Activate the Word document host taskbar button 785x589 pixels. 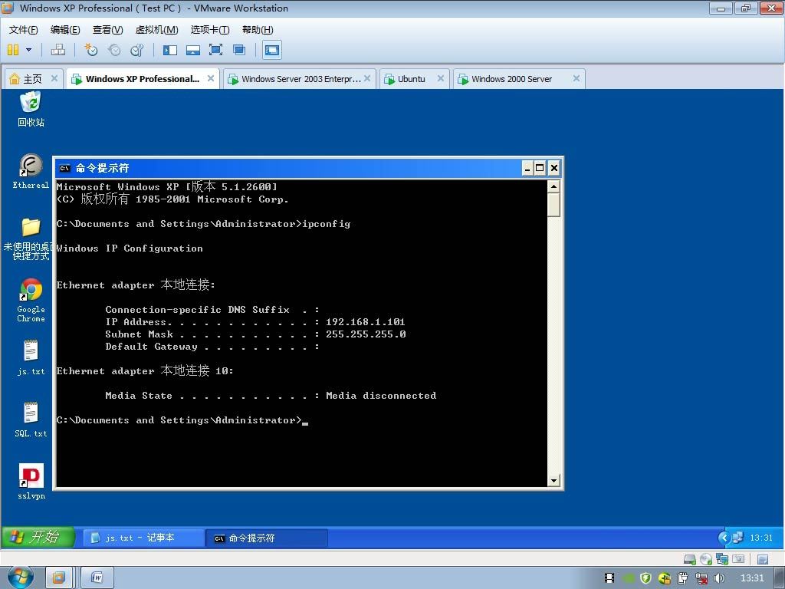click(97, 578)
